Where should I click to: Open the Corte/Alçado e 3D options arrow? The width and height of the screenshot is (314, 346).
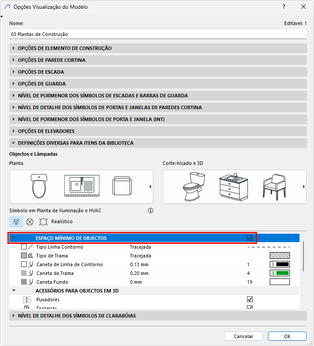coord(303,187)
